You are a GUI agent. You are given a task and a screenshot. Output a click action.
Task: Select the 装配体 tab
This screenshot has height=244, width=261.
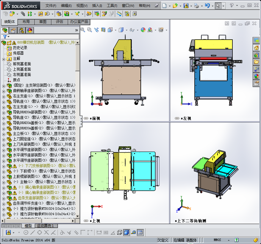10,22
